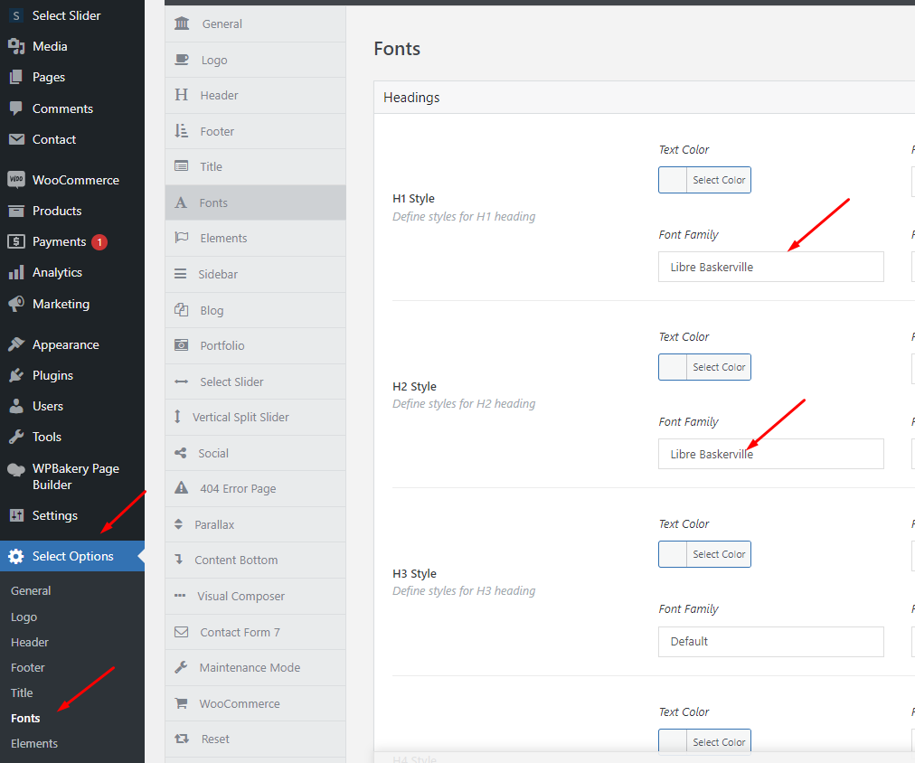The height and width of the screenshot is (763, 915).
Task: Switch to the Title tab in options panel
Action: click(x=256, y=167)
